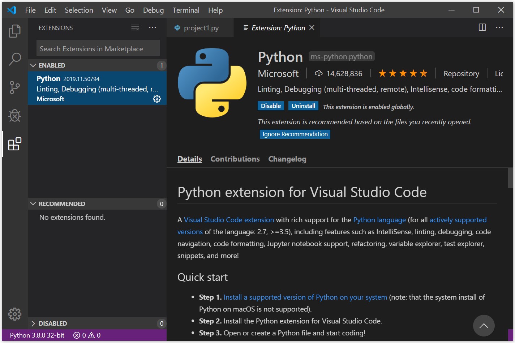This screenshot has height=343, width=515.
Task: Click the Microsoft publisher name
Action: coord(278,74)
